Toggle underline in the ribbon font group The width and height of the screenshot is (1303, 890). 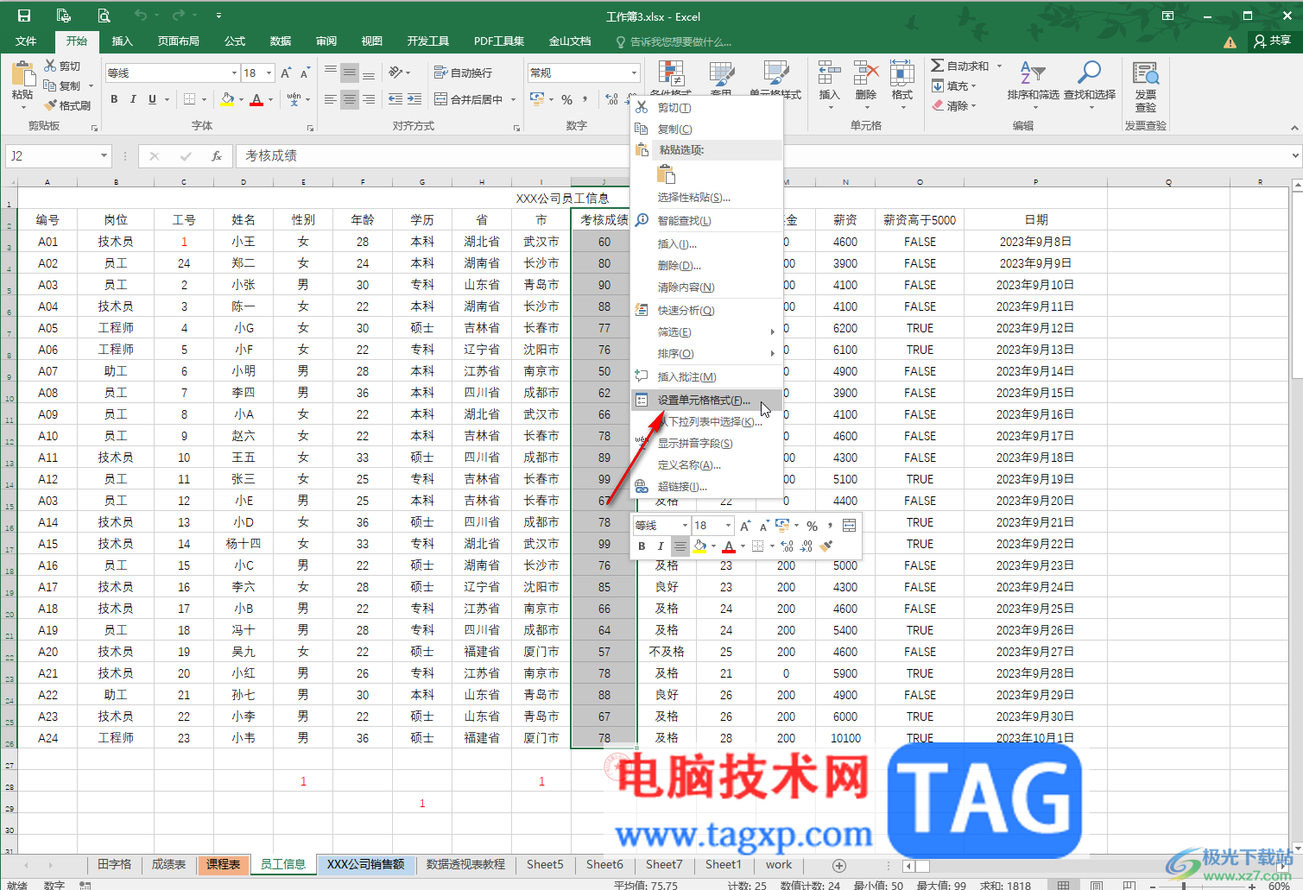coord(152,99)
